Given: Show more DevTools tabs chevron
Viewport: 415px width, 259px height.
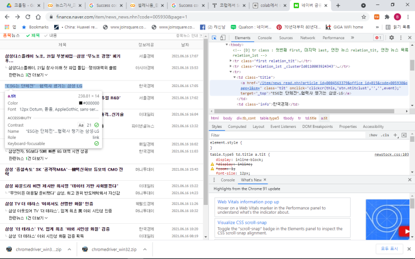Looking at the screenshot, I should (352, 37).
